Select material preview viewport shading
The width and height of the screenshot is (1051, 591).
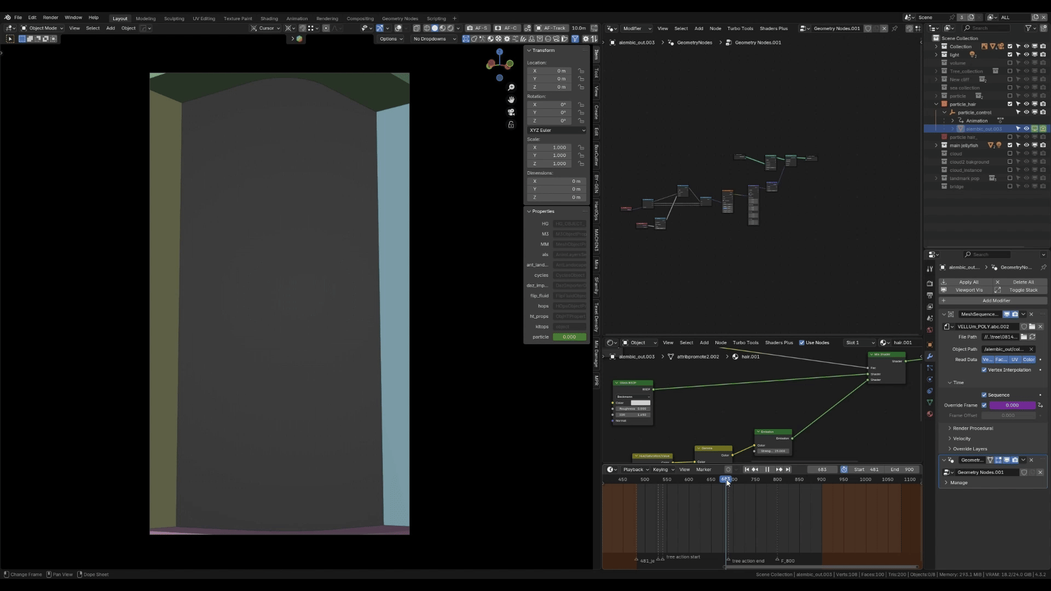click(x=442, y=28)
